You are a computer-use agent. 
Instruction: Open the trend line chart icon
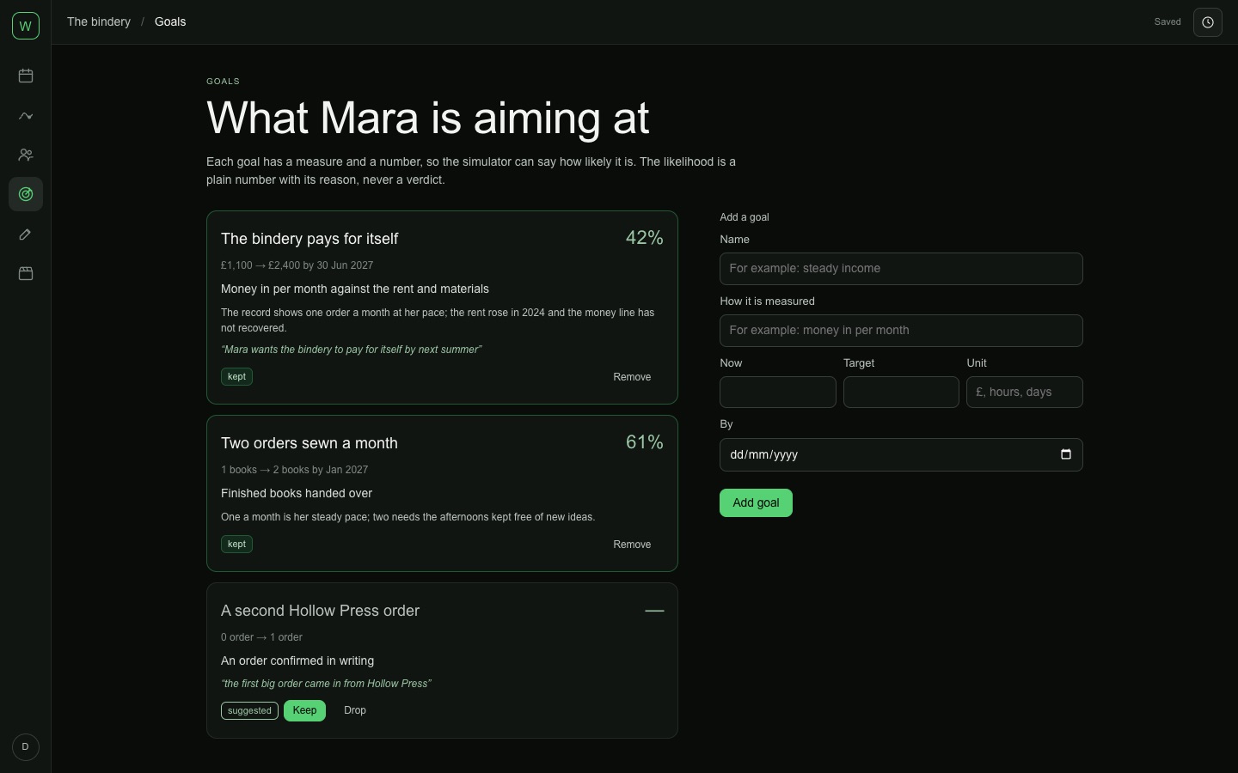coord(26,115)
